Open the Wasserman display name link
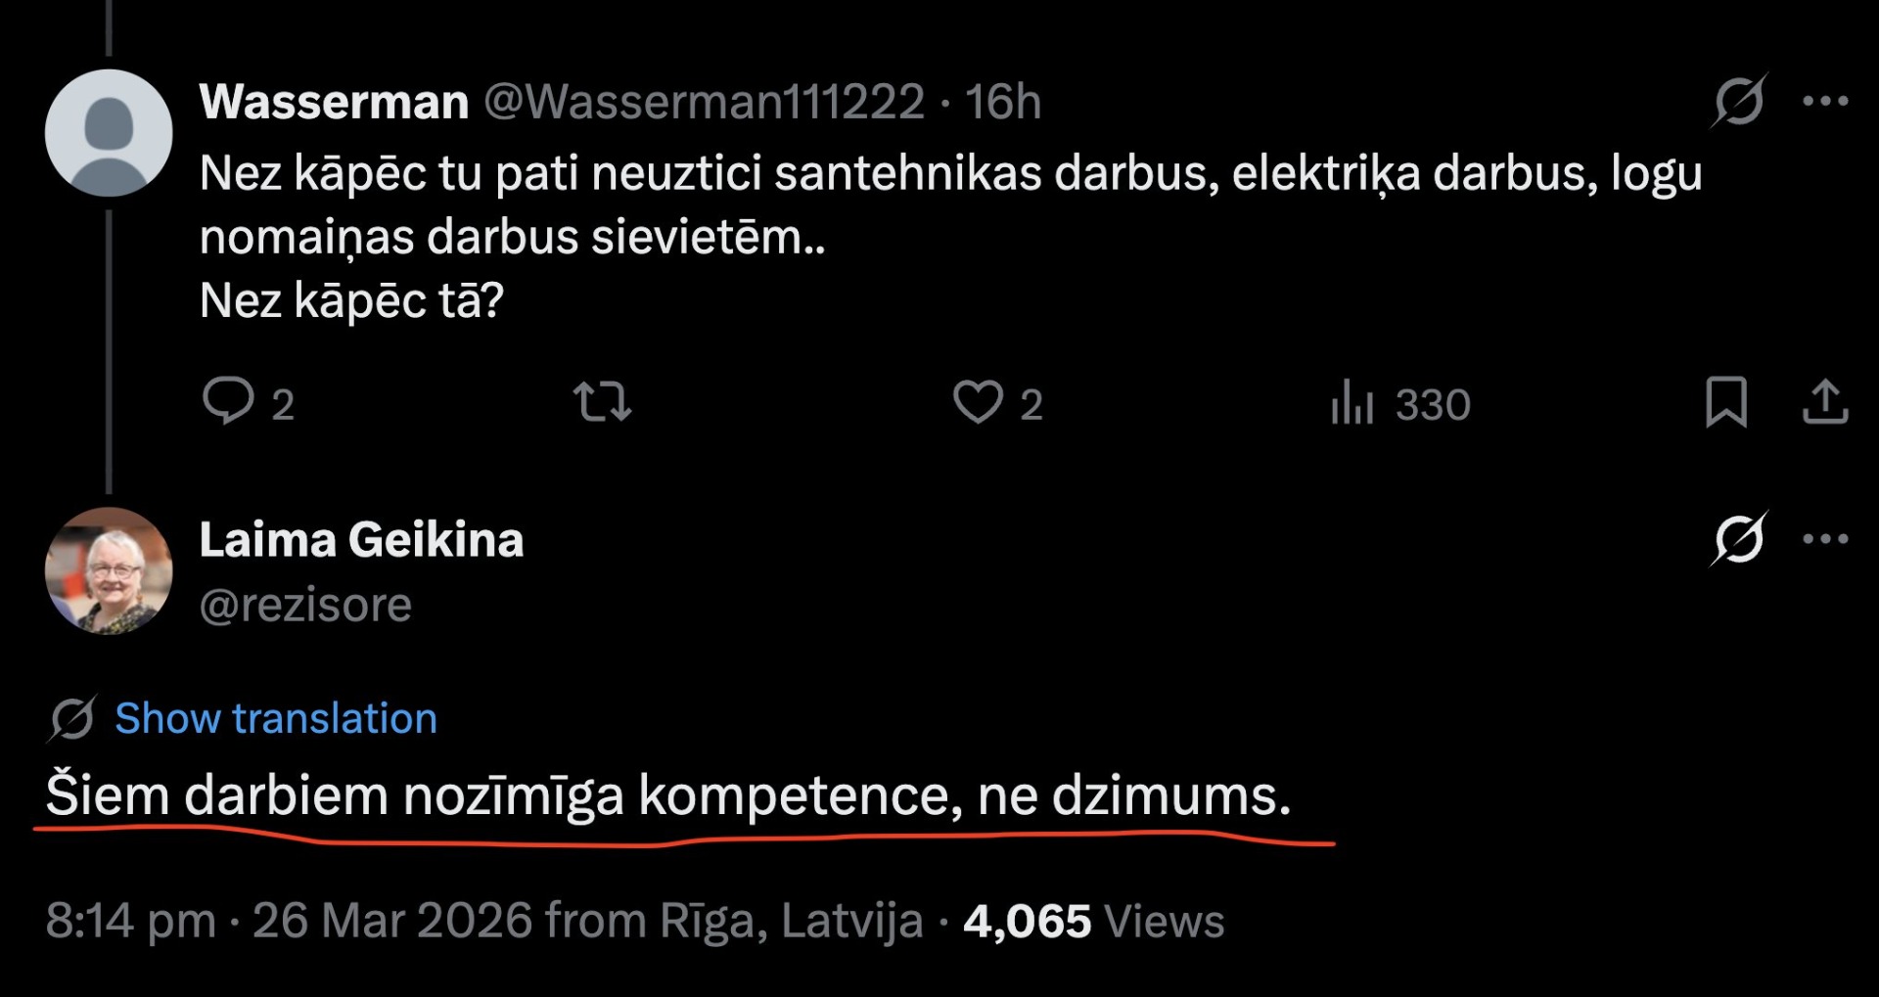1879x997 pixels. pyautogui.click(x=334, y=102)
